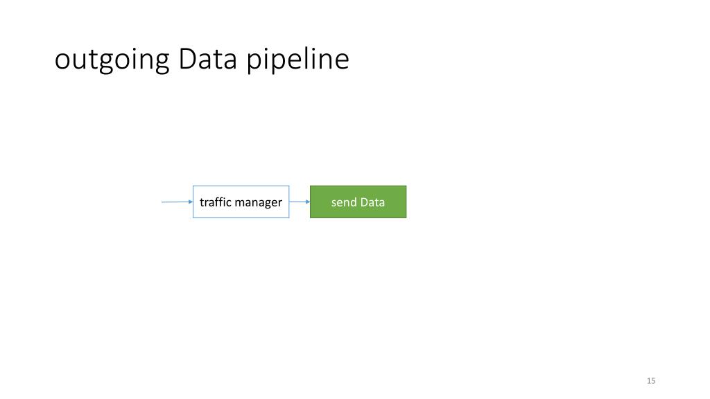Click the word "send" in the green box
The width and height of the screenshot is (710, 399).
click(344, 202)
